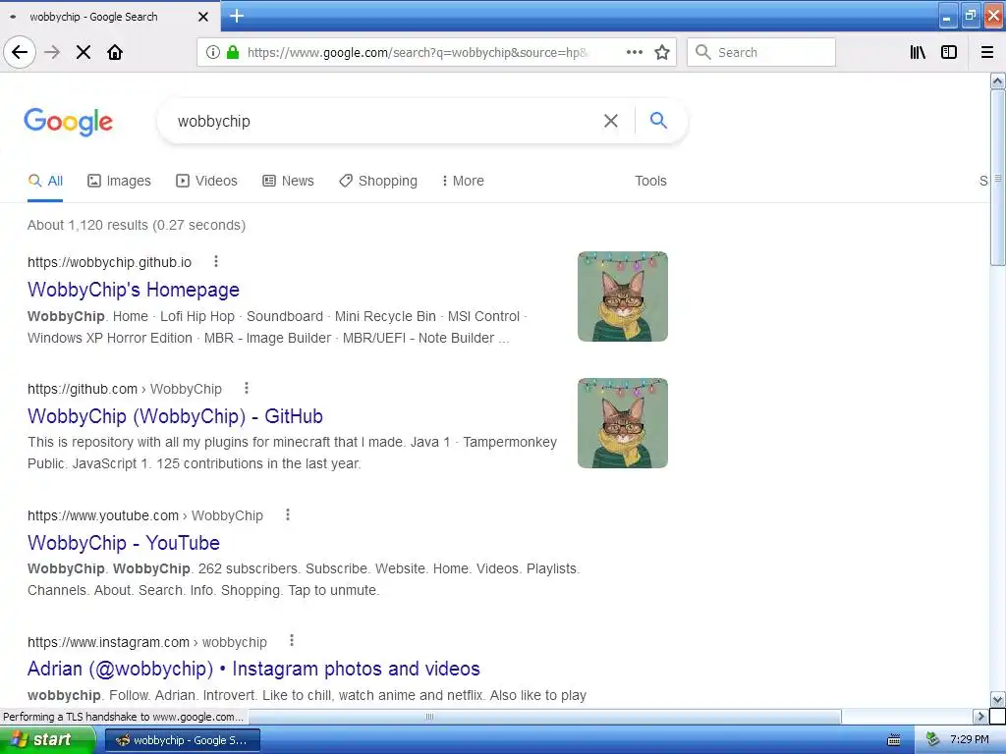Image resolution: width=1006 pixels, height=754 pixels.
Task: Open the Windows XP Start menu
Action: pos(47,740)
